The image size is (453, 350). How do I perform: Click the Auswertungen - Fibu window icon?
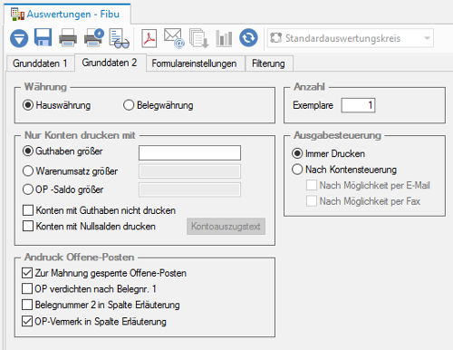click(17, 15)
